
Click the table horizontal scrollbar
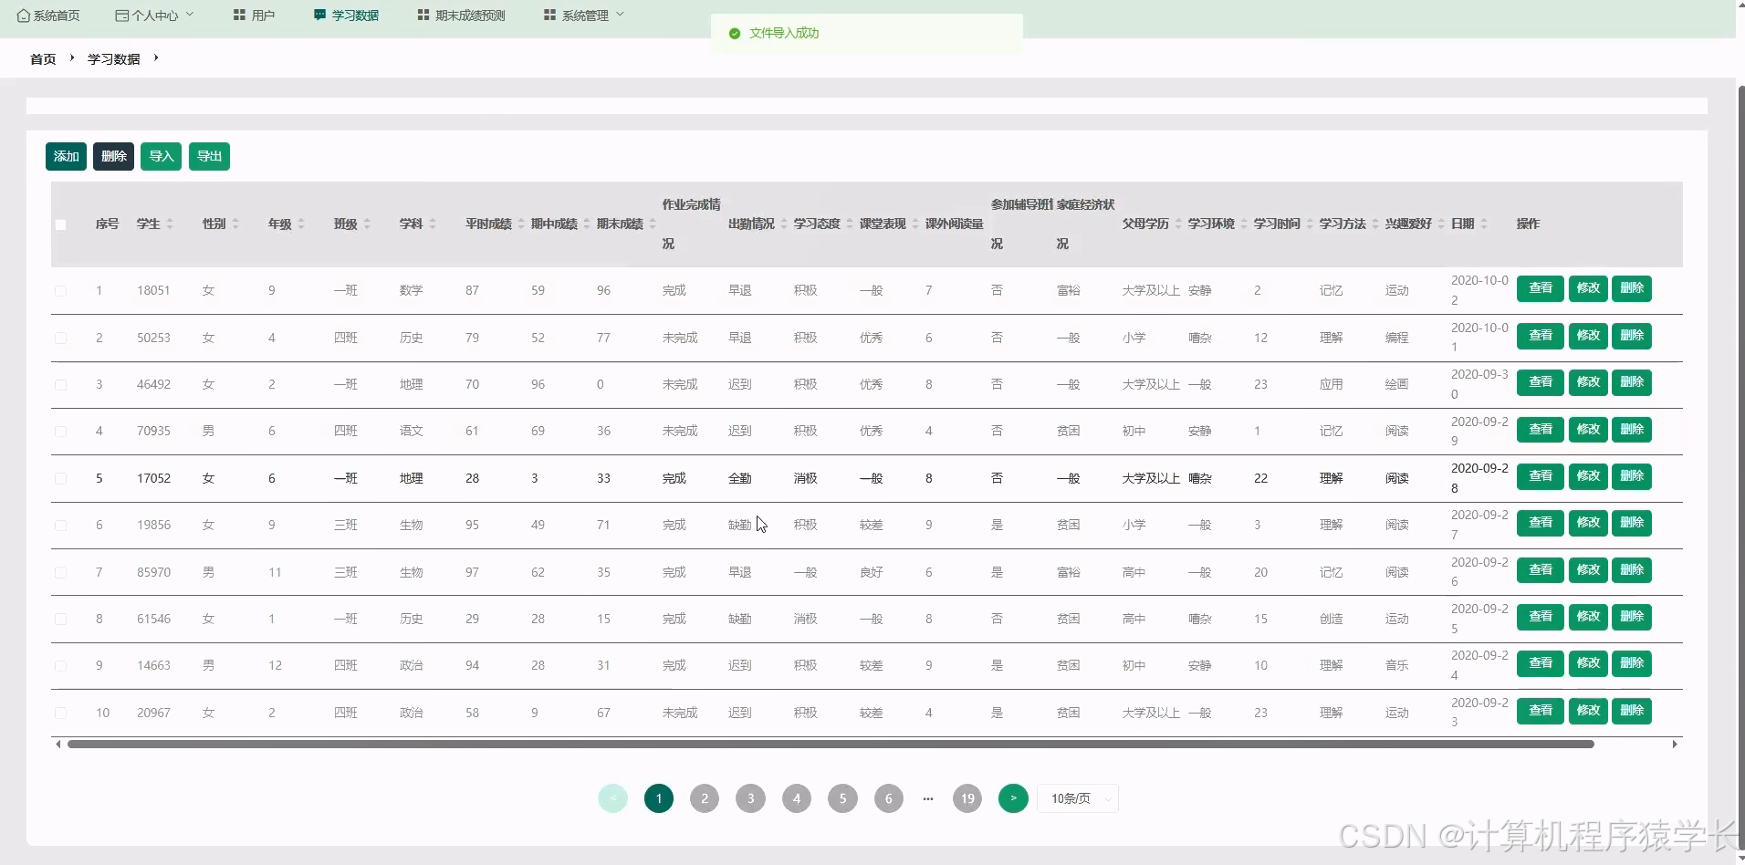[831, 745]
